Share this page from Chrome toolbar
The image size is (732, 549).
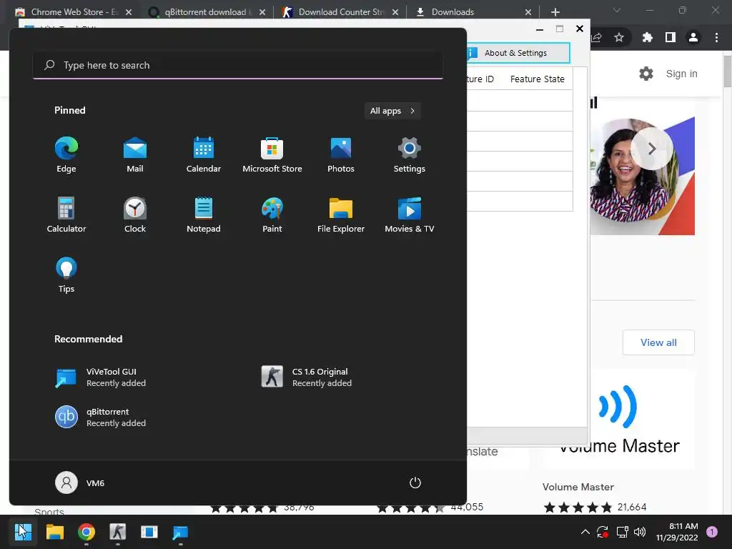tap(597, 37)
